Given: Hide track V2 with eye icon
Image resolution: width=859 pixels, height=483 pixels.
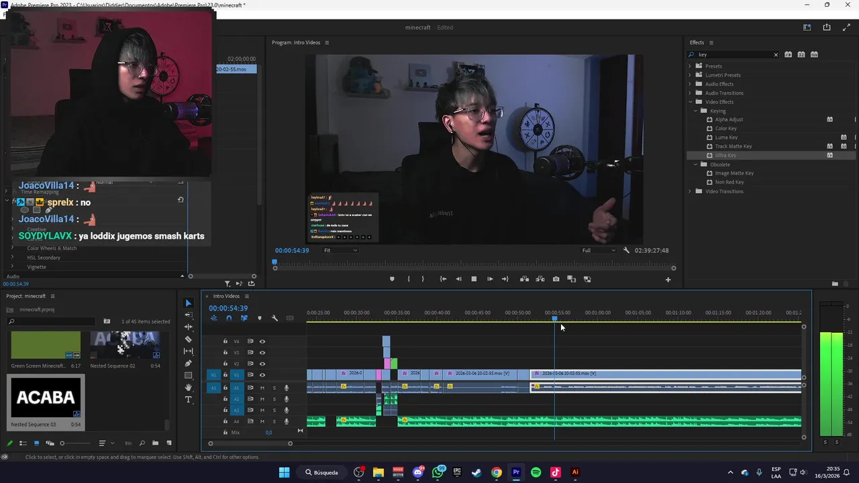Looking at the screenshot, I should (x=262, y=364).
